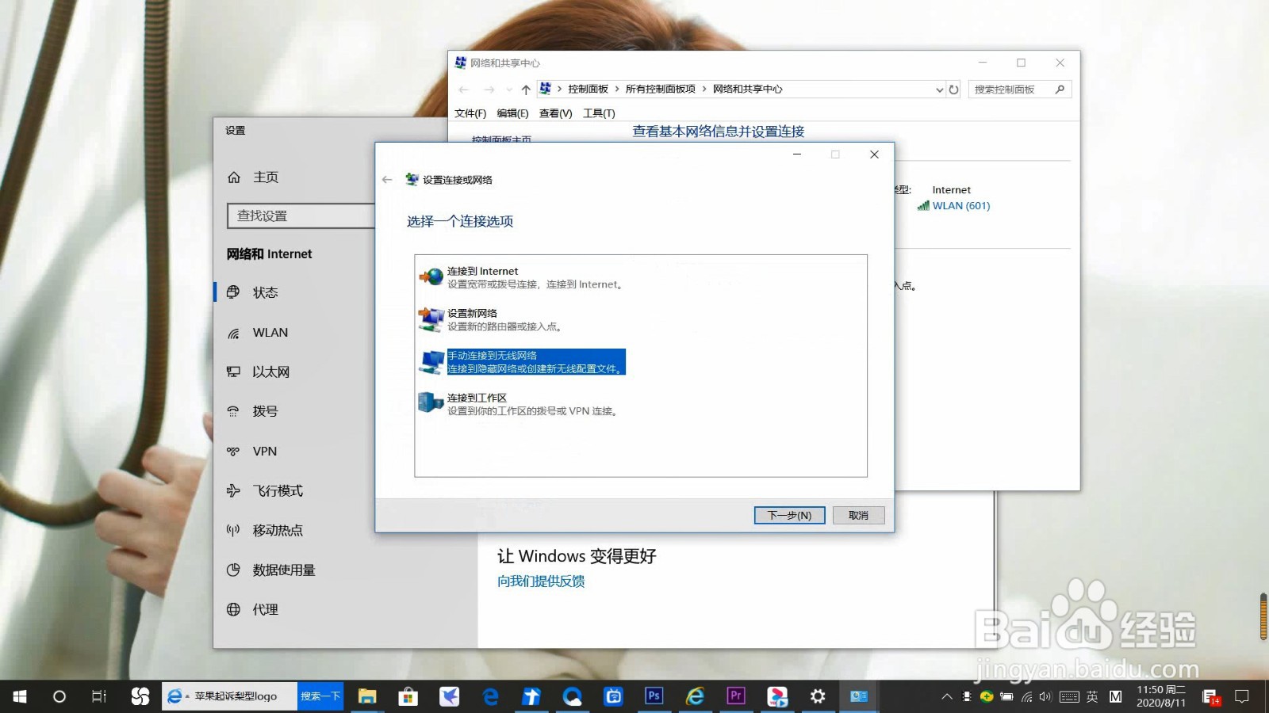The image size is (1269, 713).
Task: Open 文件(F) menu in 网络和共享中心
Action: click(x=470, y=113)
